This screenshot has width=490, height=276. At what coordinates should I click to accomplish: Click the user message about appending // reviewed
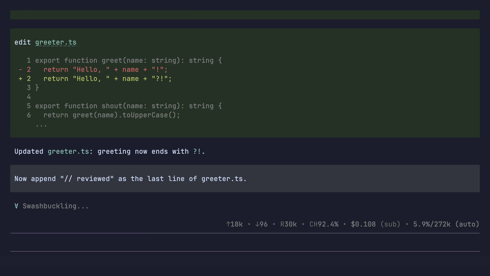pyautogui.click(x=244, y=179)
